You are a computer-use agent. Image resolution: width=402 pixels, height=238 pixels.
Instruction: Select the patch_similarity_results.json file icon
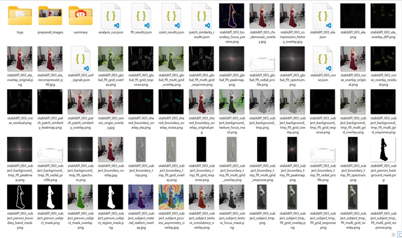coord(201,16)
